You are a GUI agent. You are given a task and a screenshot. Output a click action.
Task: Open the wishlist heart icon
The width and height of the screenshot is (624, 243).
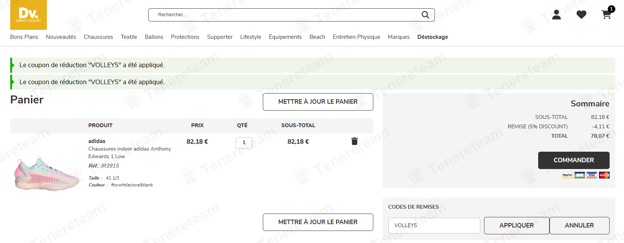(x=581, y=15)
